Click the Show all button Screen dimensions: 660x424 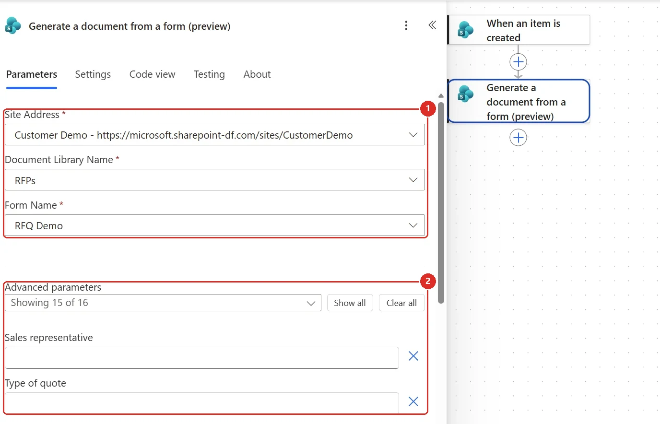tap(350, 303)
